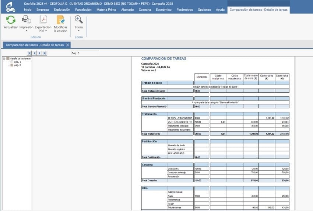Image resolution: width=313 pixels, height=211 pixels.
Task: Select pág. 2 in the tree
Action: (x=17, y=65)
